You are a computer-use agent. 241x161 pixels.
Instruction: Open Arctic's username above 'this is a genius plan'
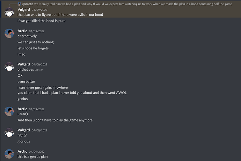pos(22,151)
